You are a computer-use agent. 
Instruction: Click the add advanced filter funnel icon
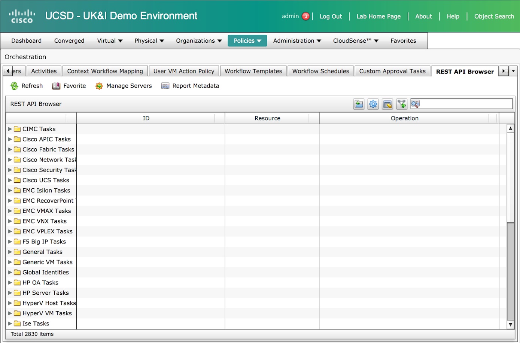[x=402, y=104]
